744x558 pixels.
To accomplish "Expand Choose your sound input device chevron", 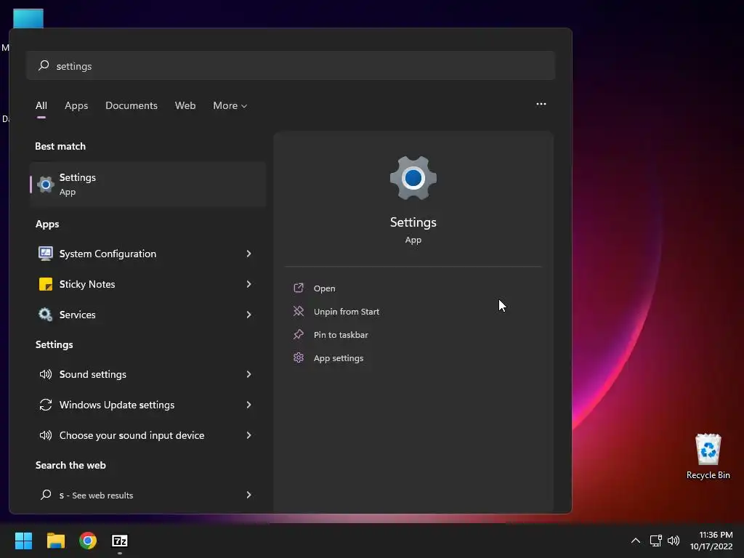I will (x=248, y=435).
